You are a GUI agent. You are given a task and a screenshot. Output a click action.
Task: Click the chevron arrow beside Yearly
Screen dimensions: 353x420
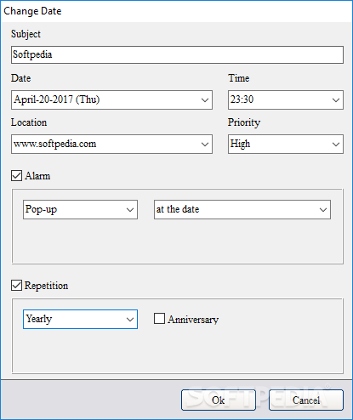(130, 320)
